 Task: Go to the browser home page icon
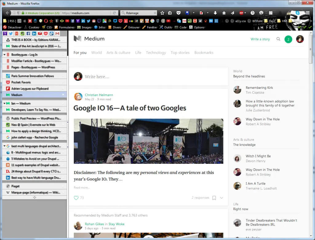pyautogui.click(x=224, y=13)
